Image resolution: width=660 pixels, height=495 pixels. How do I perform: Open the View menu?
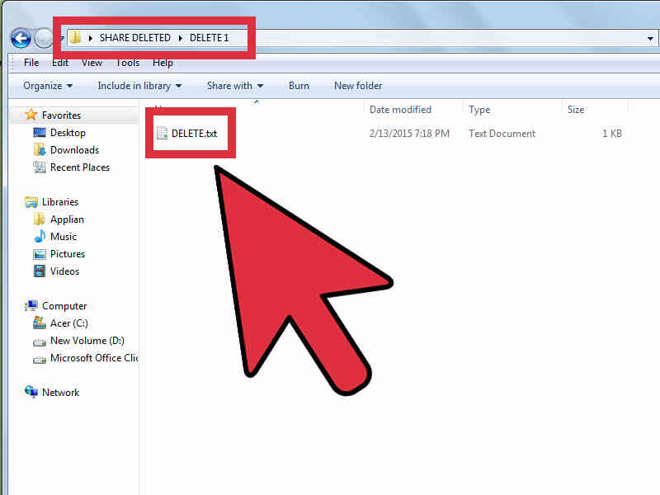point(92,62)
